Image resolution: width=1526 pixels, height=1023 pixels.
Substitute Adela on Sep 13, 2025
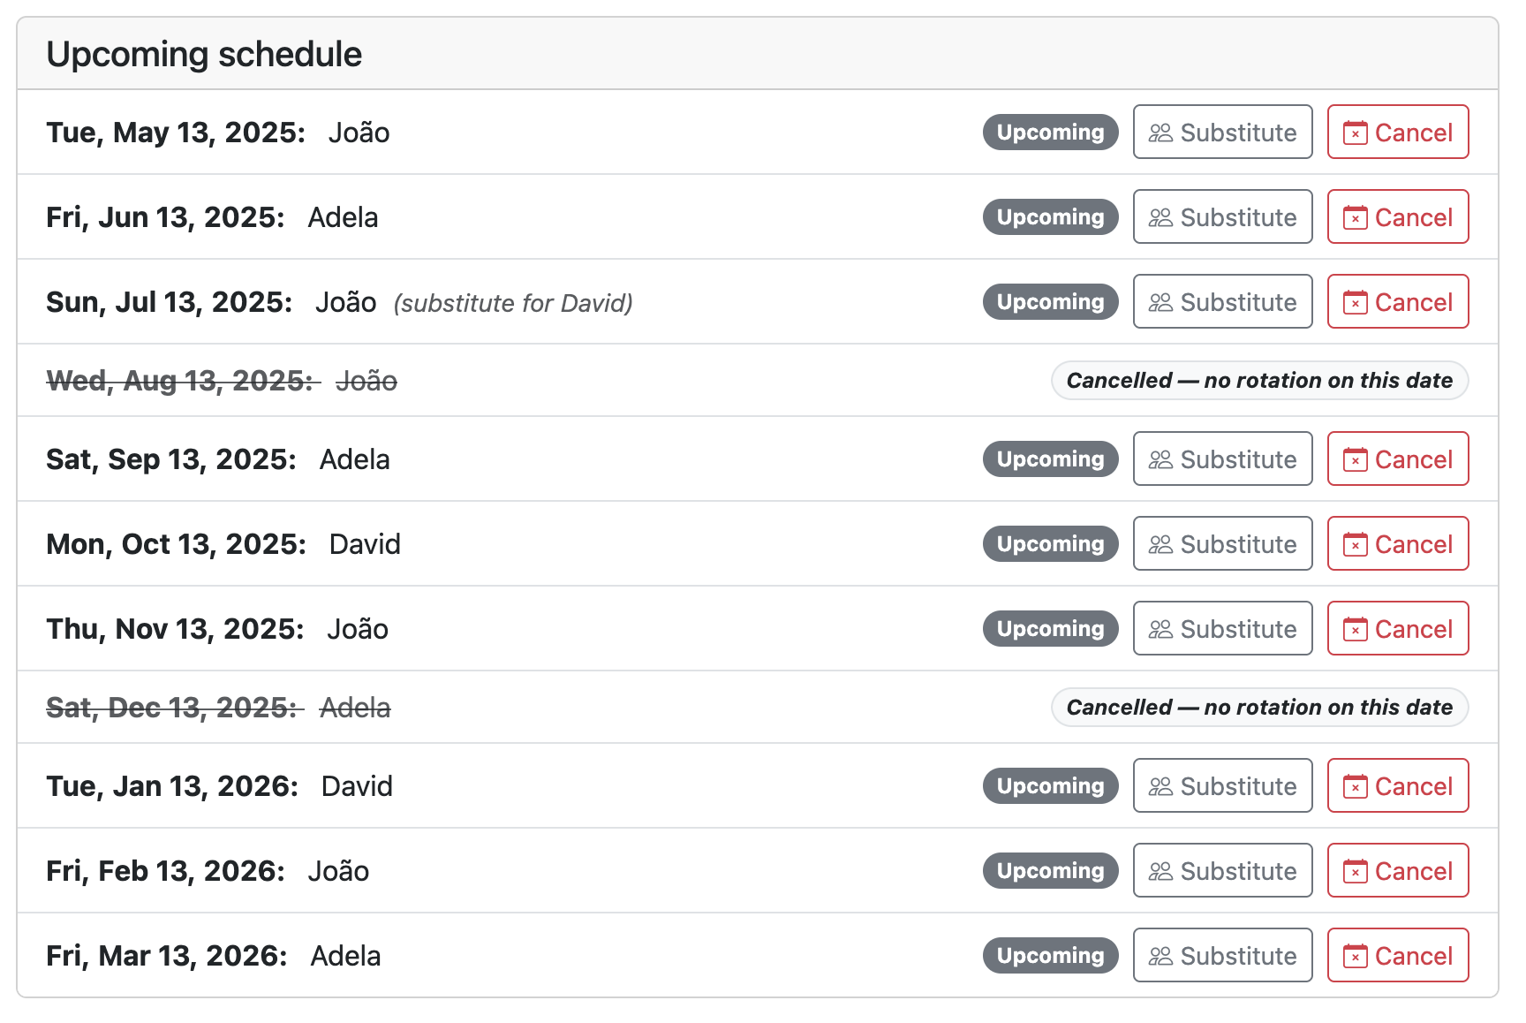[x=1223, y=459]
